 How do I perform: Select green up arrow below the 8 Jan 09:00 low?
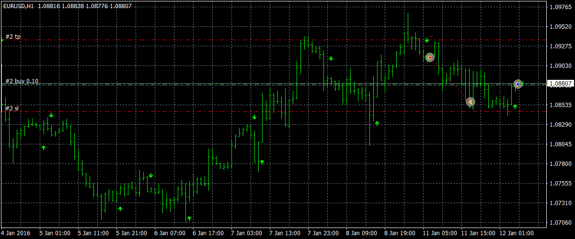click(x=377, y=123)
